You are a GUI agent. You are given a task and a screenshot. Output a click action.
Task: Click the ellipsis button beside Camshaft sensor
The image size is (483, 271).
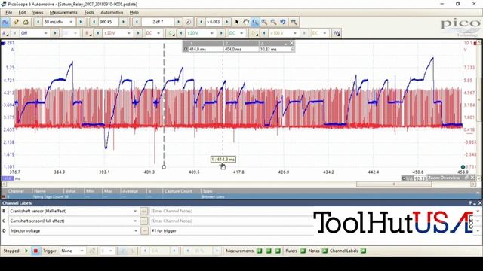(x=144, y=221)
